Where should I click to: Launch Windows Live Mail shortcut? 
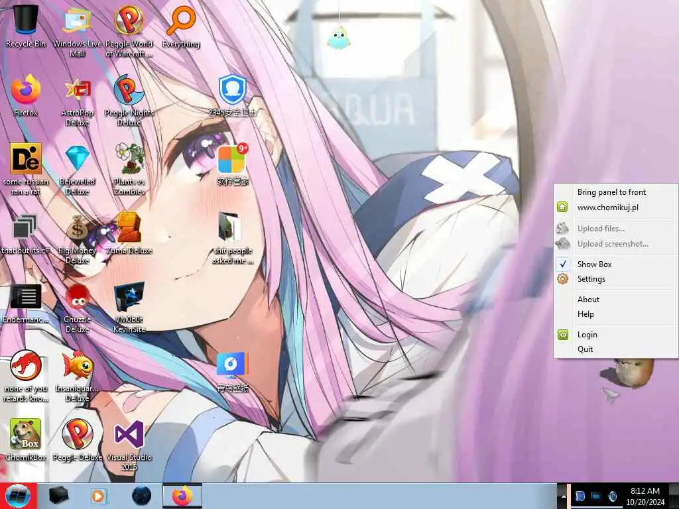click(77, 30)
